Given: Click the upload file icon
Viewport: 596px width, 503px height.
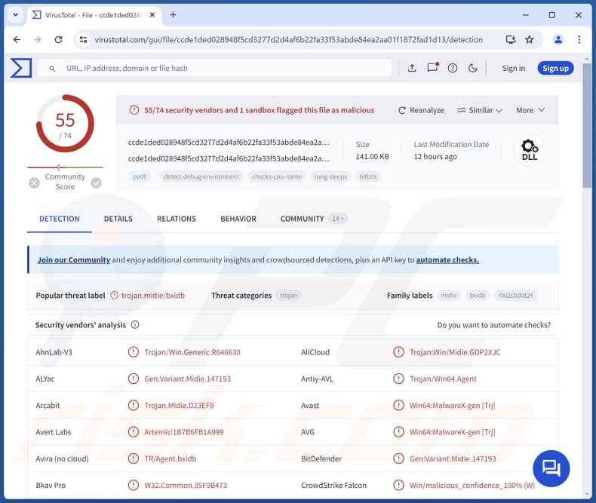Looking at the screenshot, I should (412, 68).
